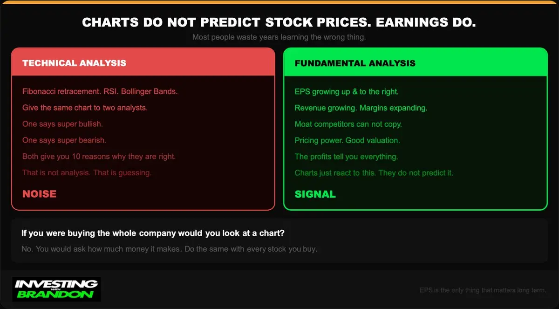Click the 'One says super bullish' line

[x=62, y=124]
